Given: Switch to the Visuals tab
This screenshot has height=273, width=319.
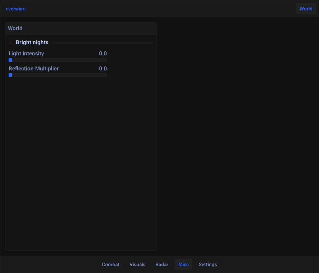Looking at the screenshot, I should [x=137, y=264].
